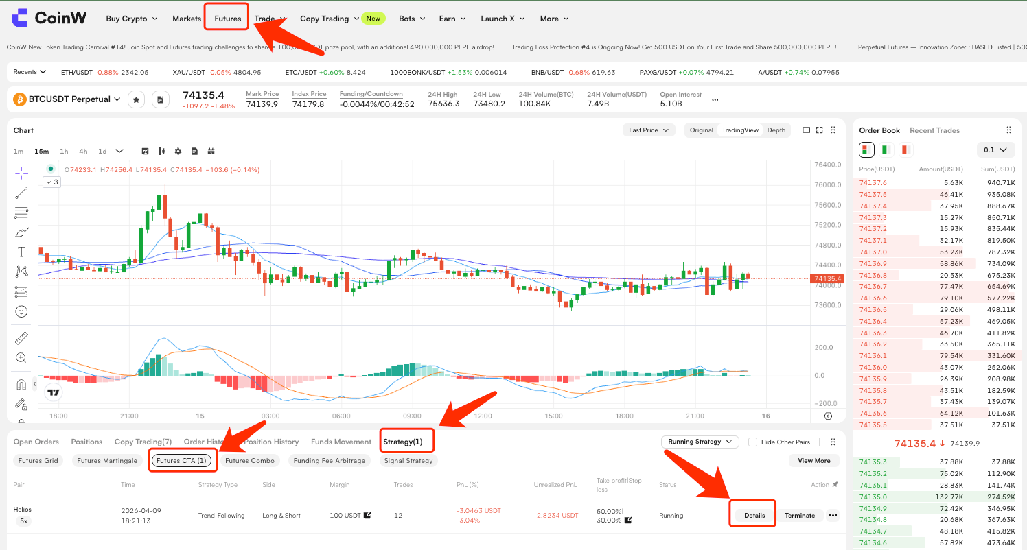Expand more chart interval options
The image size is (1027, 550).
click(x=120, y=151)
